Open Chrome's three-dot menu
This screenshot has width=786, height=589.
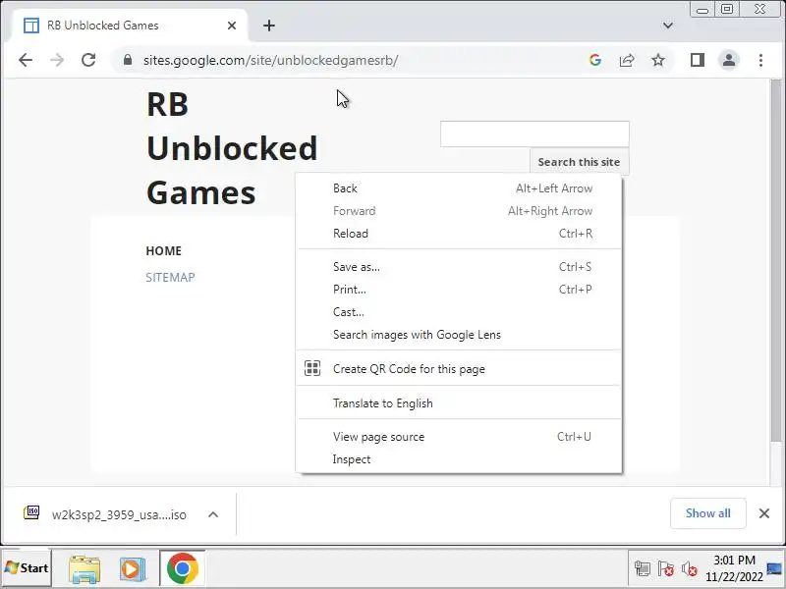click(x=760, y=60)
